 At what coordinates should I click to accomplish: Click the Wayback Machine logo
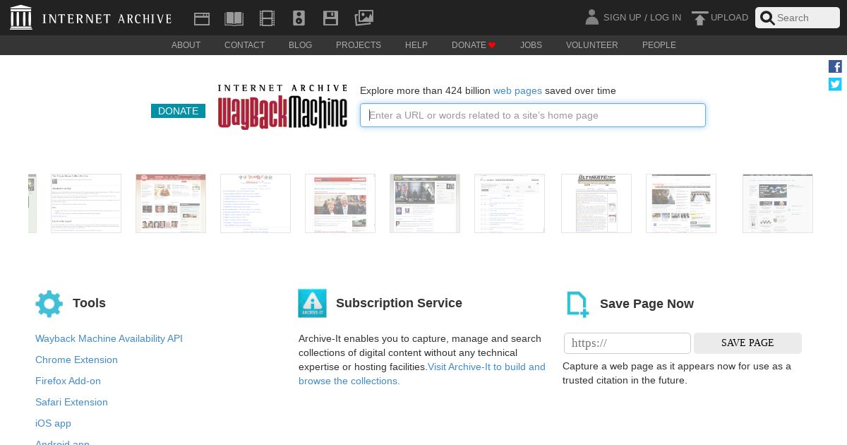282,107
